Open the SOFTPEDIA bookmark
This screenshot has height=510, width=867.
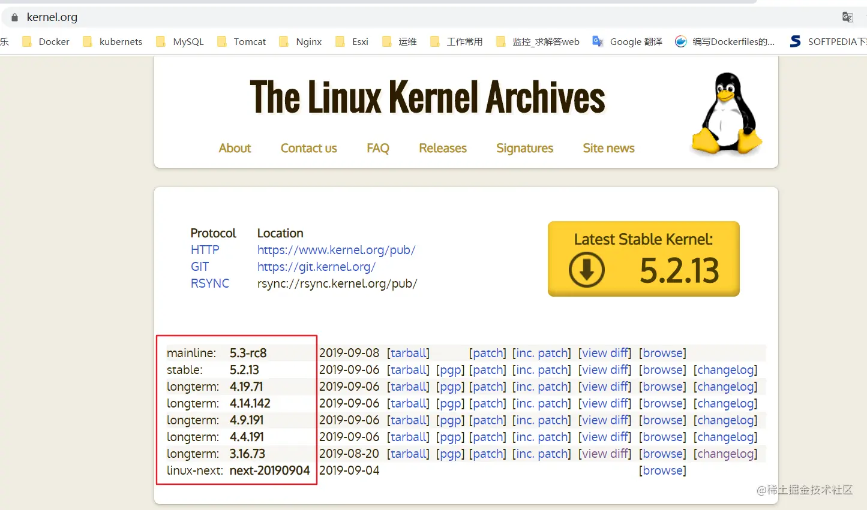tap(828, 41)
